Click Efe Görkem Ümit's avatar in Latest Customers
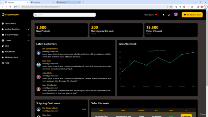The height and width of the screenshot is (117, 208). pyautogui.click(x=38, y=53)
